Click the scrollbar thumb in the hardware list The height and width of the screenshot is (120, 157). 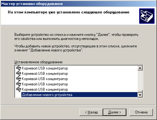(x=140, y=91)
